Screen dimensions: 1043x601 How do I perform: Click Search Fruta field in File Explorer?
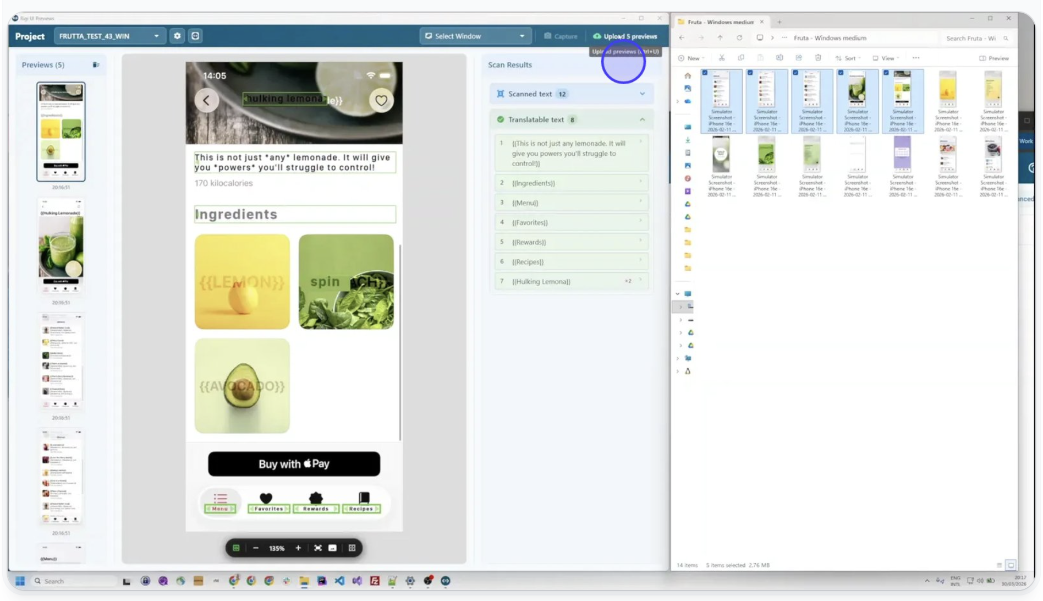tap(976, 38)
